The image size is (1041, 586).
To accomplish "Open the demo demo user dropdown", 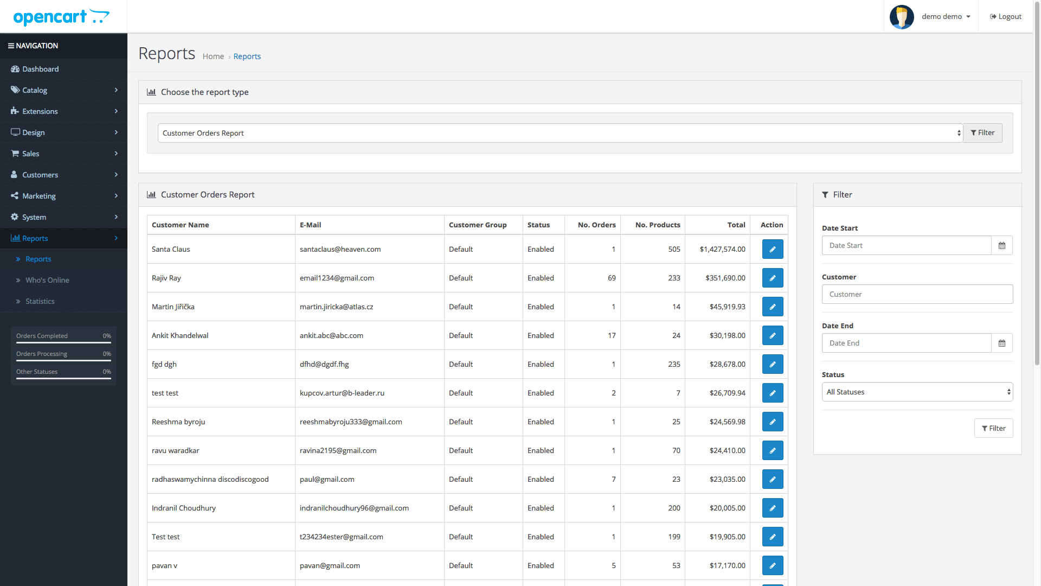I will coord(946,17).
